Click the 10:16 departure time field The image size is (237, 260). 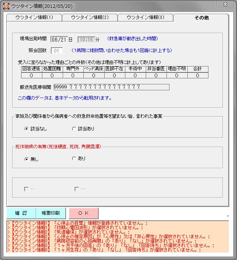(x=86, y=39)
